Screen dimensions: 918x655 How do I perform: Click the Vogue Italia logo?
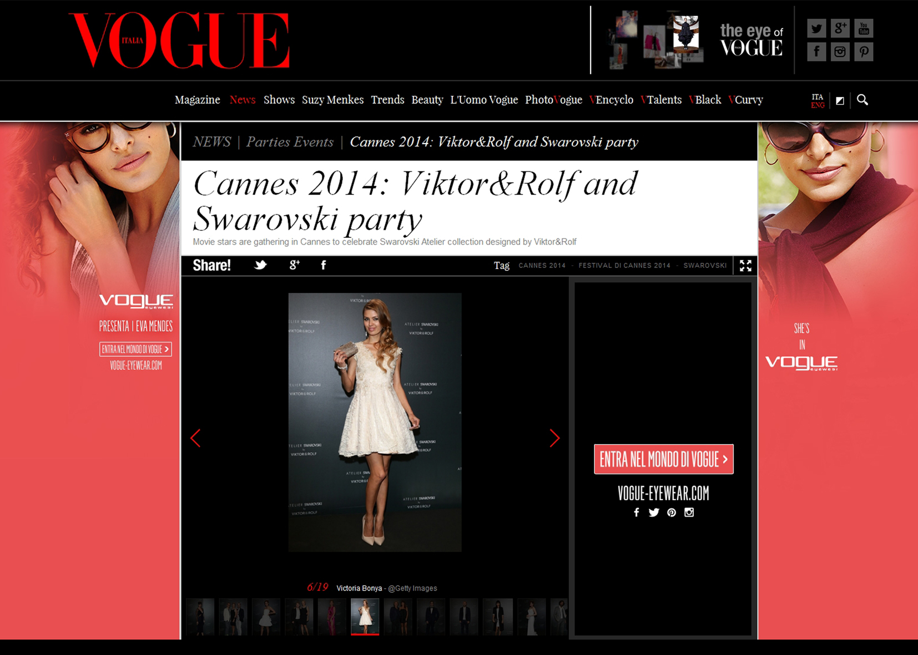coord(180,40)
